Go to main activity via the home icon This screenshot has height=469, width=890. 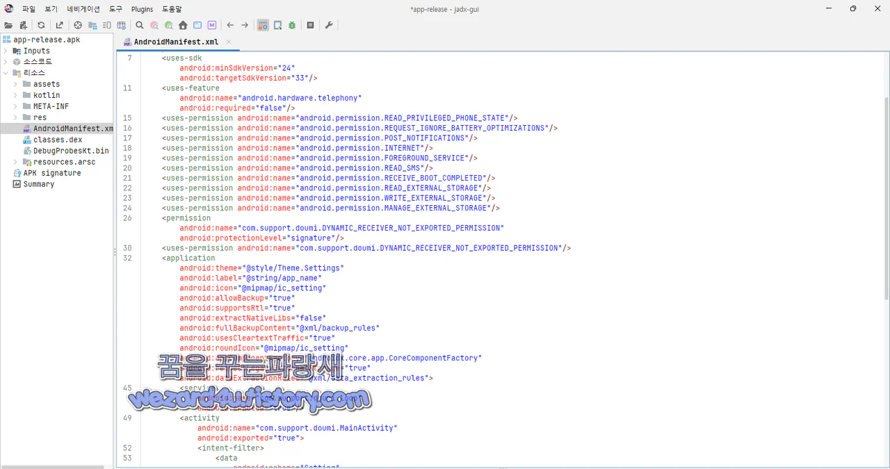click(183, 25)
